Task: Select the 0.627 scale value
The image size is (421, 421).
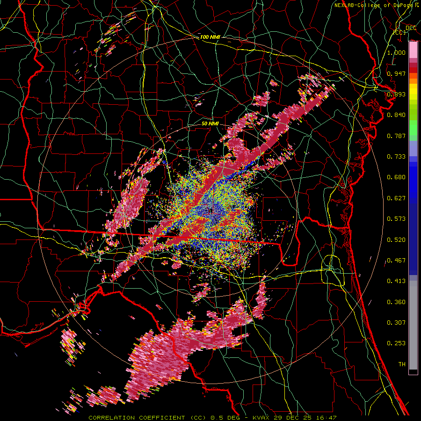Action: coord(396,198)
